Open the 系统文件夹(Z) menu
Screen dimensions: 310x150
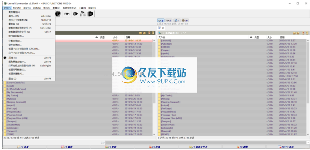coord(70,8)
